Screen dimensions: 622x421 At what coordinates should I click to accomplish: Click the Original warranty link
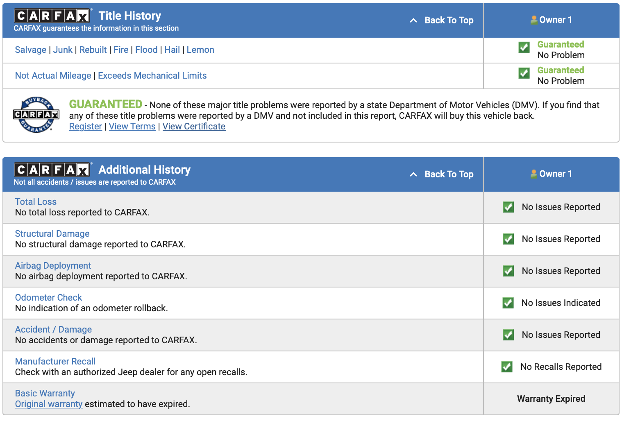click(49, 404)
